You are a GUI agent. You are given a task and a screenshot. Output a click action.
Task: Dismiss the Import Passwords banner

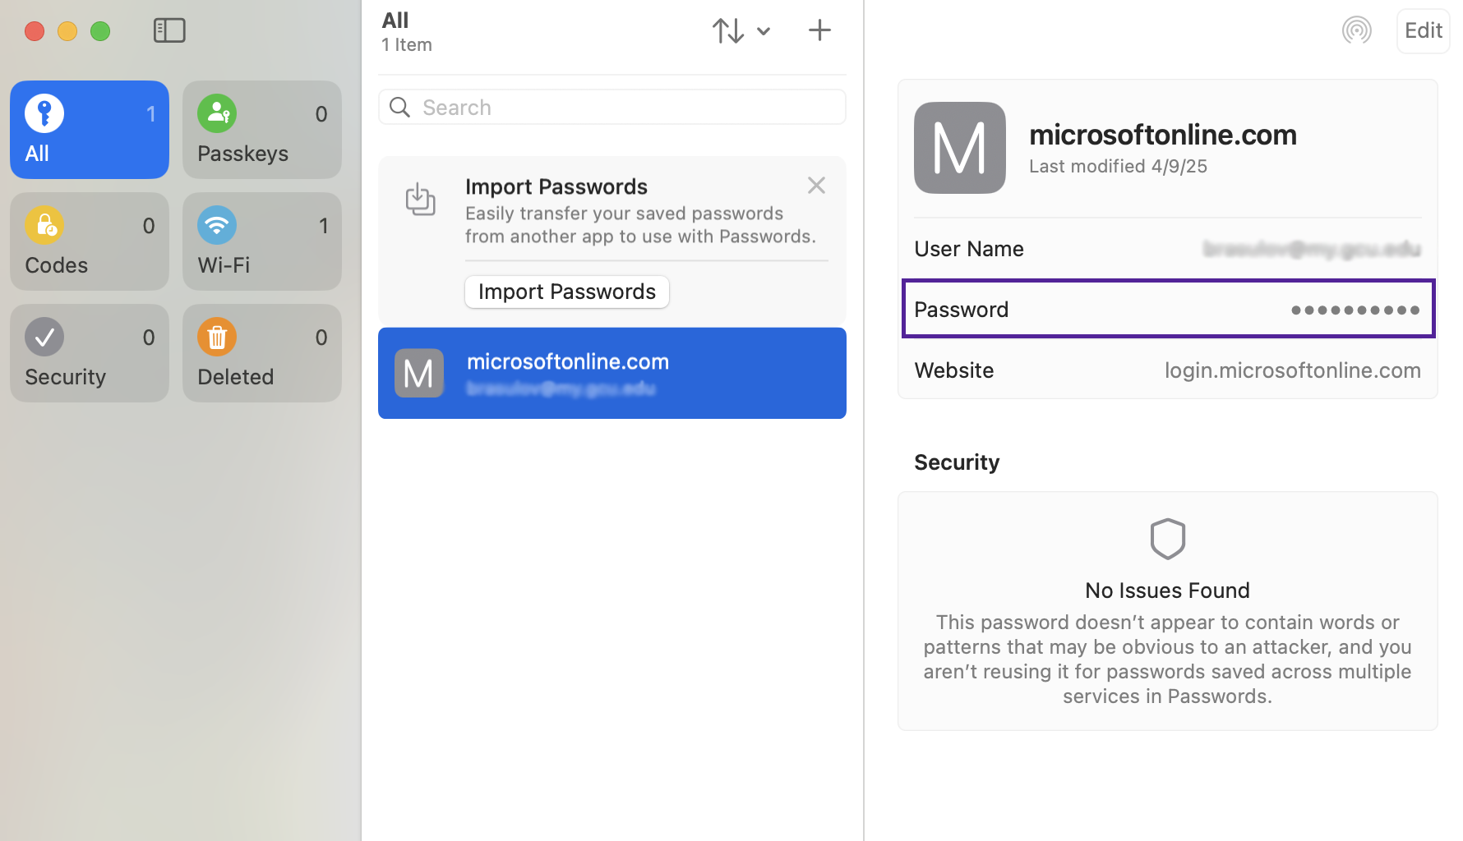(815, 186)
